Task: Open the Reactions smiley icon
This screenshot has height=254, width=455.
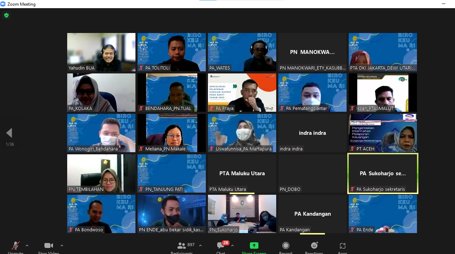Action: click(x=314, y=245)
